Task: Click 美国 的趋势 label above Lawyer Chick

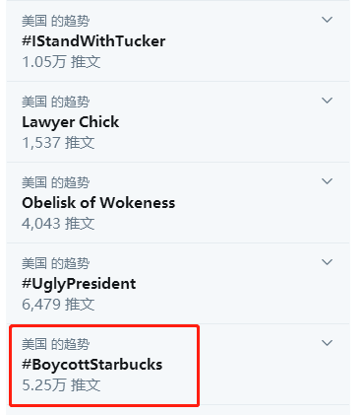Action: [x=55, y=102]
